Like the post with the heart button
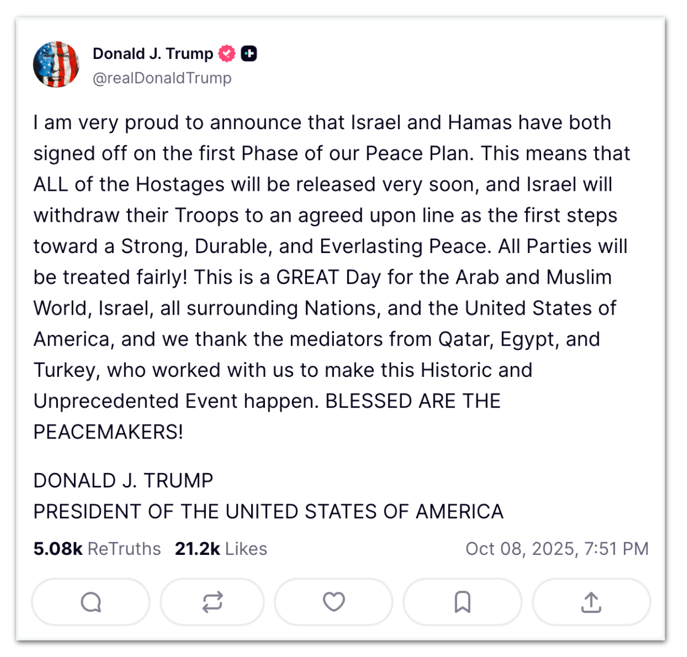 (333, 602)
